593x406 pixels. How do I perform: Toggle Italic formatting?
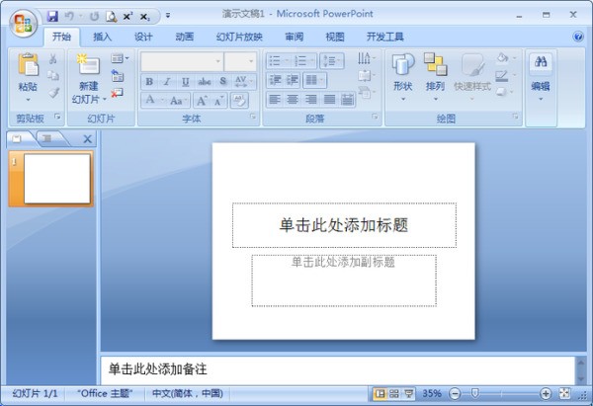(167, 81)
